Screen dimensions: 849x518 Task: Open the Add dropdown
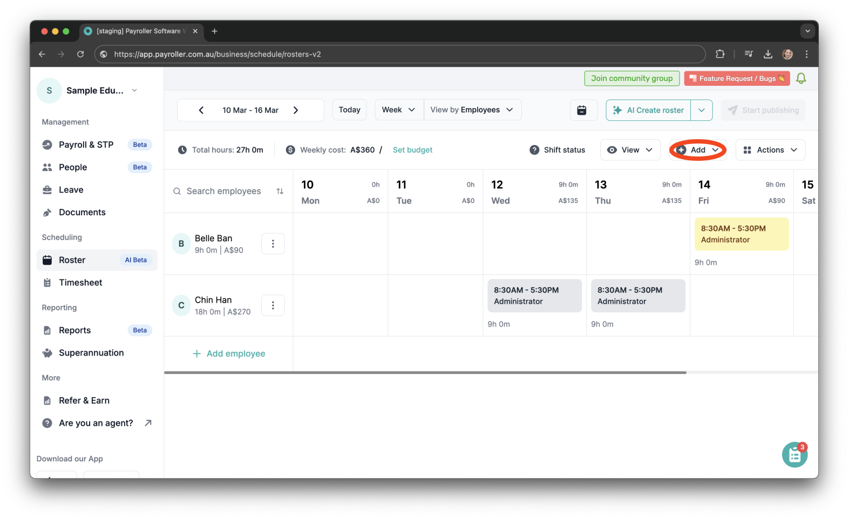[x=698, y=150]
